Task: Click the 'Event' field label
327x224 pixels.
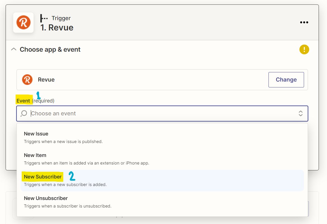Action: click(23, 101)
